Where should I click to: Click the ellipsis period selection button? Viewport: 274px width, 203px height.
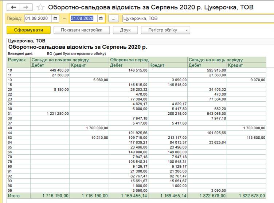tap(114, 19)
